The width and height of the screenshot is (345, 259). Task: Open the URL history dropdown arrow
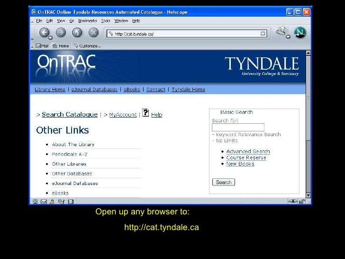tap(263, 34)
